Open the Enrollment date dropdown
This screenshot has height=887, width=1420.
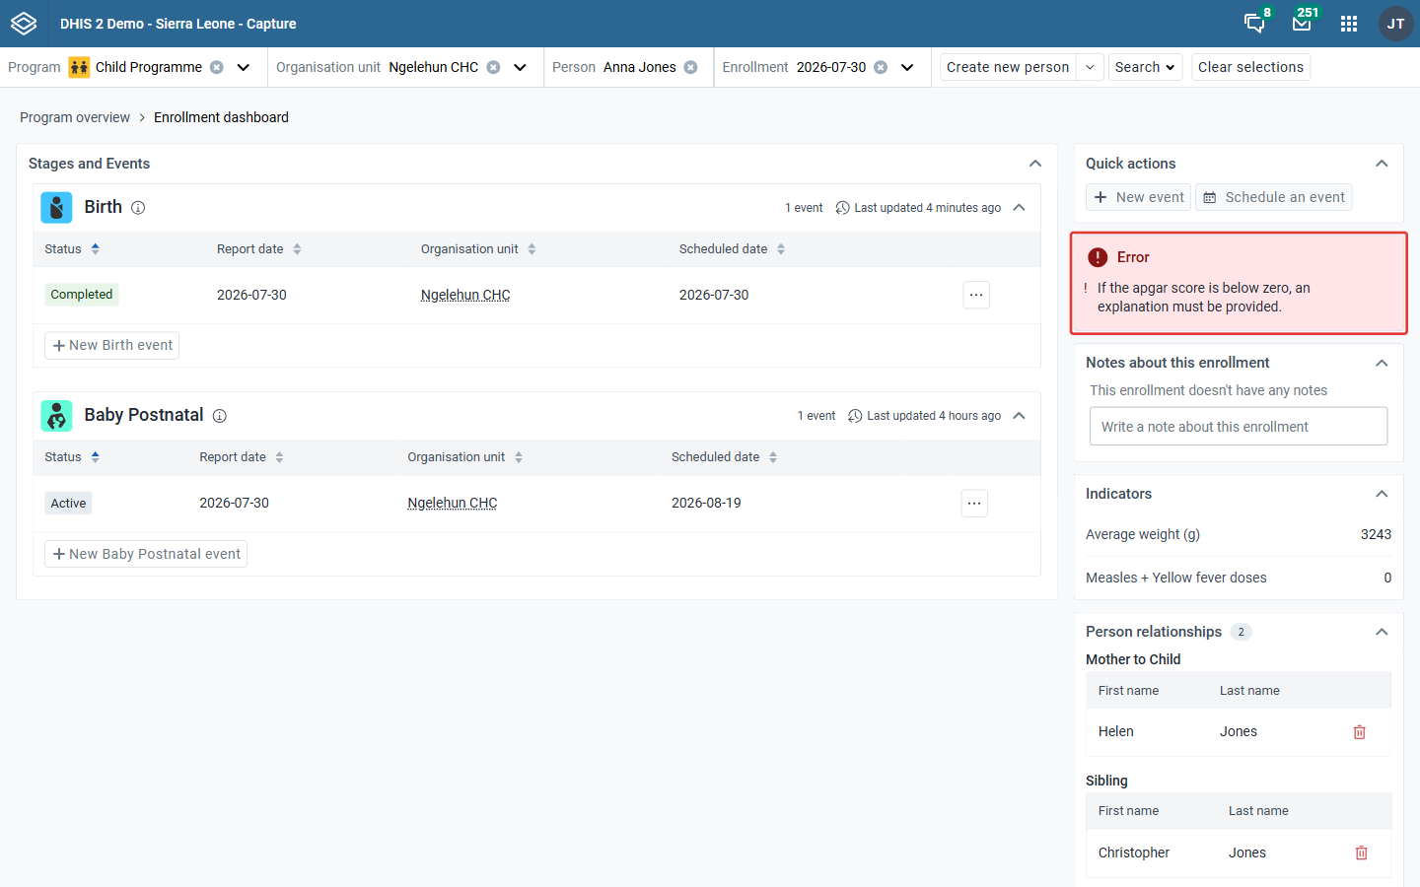(907, 67)
